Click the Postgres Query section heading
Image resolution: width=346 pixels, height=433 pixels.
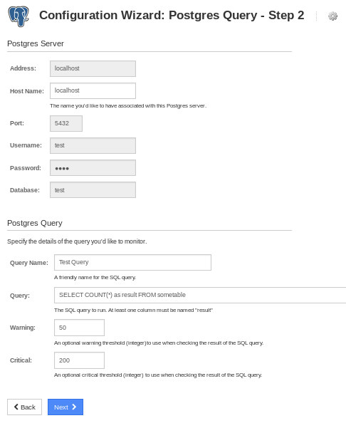[35, 223]
